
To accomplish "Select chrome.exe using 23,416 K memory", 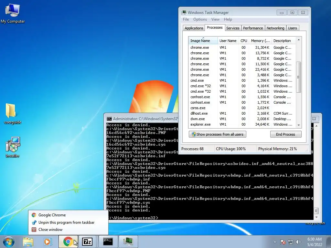I will pos(242,69).
